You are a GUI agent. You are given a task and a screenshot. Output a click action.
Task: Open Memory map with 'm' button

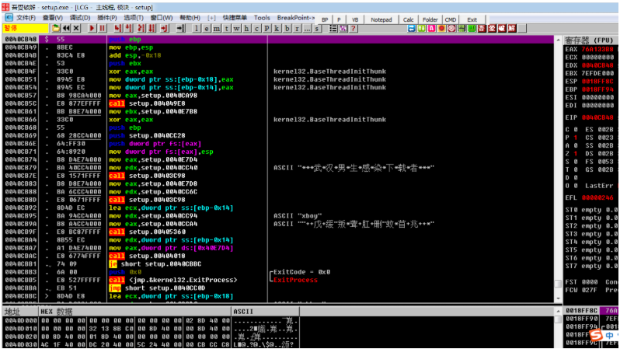click(x=216, y=29)
